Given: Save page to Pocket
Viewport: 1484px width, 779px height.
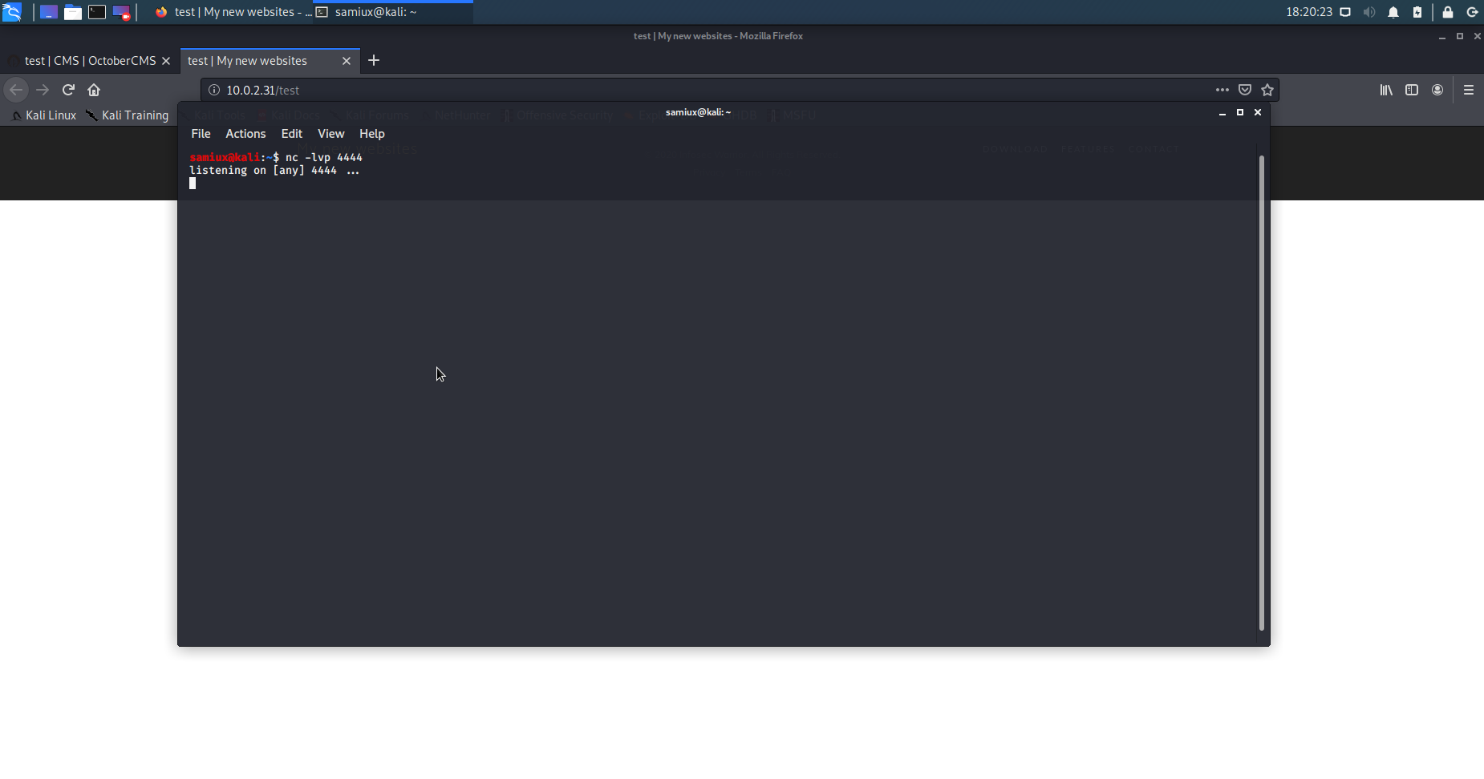Looking at the screenshot, I should [1245, 90].
